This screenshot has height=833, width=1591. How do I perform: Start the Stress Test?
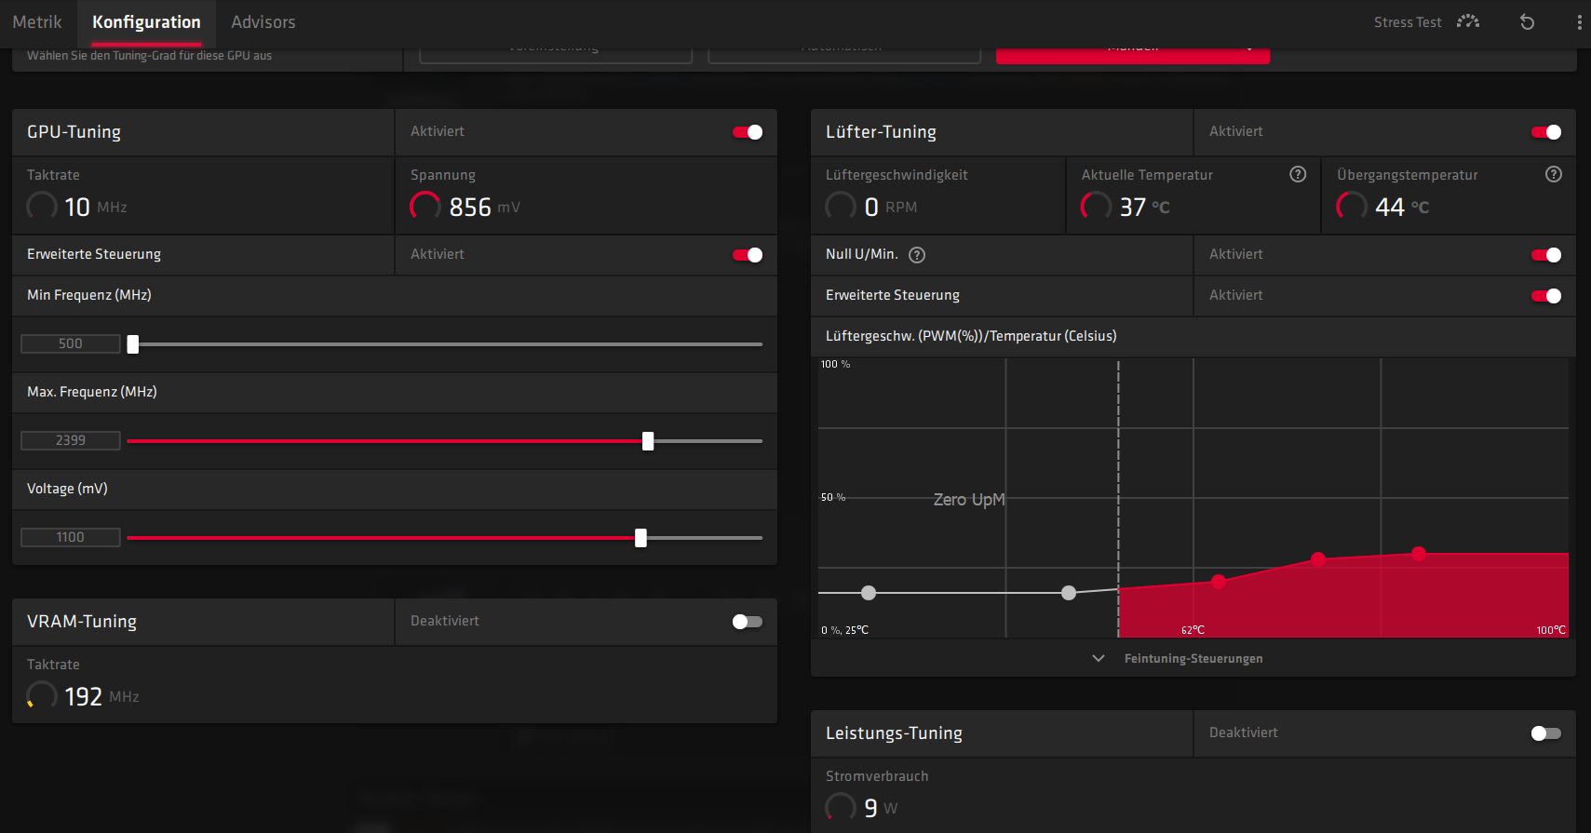point(1408,22)
